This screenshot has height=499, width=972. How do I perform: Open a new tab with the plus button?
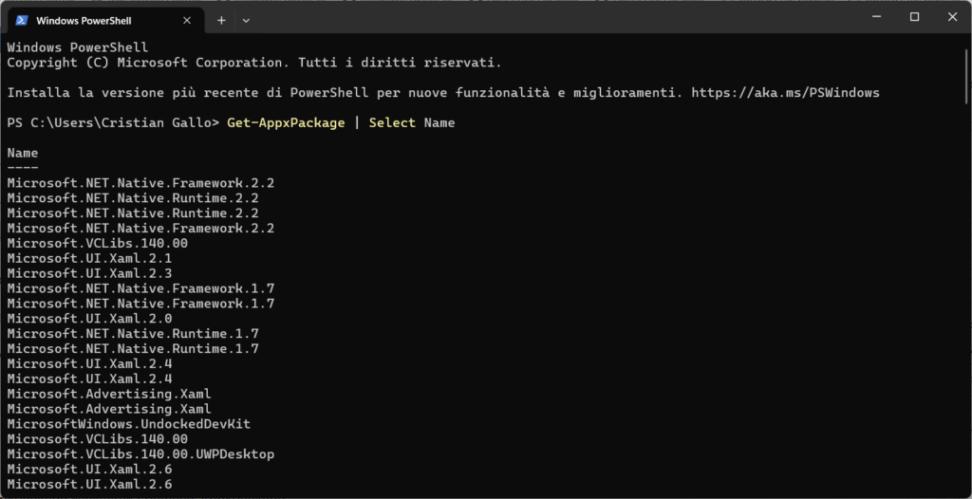221,19
